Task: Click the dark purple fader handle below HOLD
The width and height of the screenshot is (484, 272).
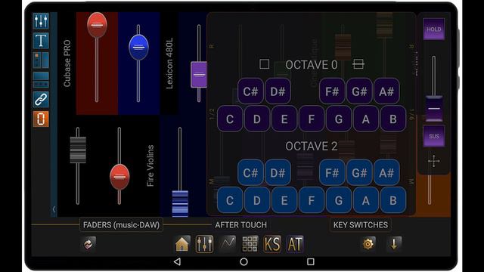Action: click(433, 109)
